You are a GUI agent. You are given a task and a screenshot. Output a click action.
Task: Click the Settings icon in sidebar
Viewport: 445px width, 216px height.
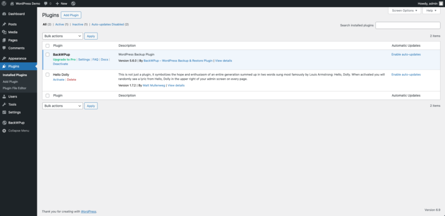[x=4, y=112]
